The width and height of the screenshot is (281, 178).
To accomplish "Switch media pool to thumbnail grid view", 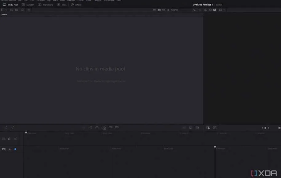I will pyautogui.click(x=159, y=10).
